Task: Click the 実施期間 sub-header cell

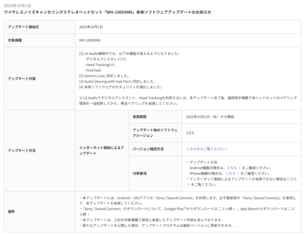Action: tap(140, 116)
